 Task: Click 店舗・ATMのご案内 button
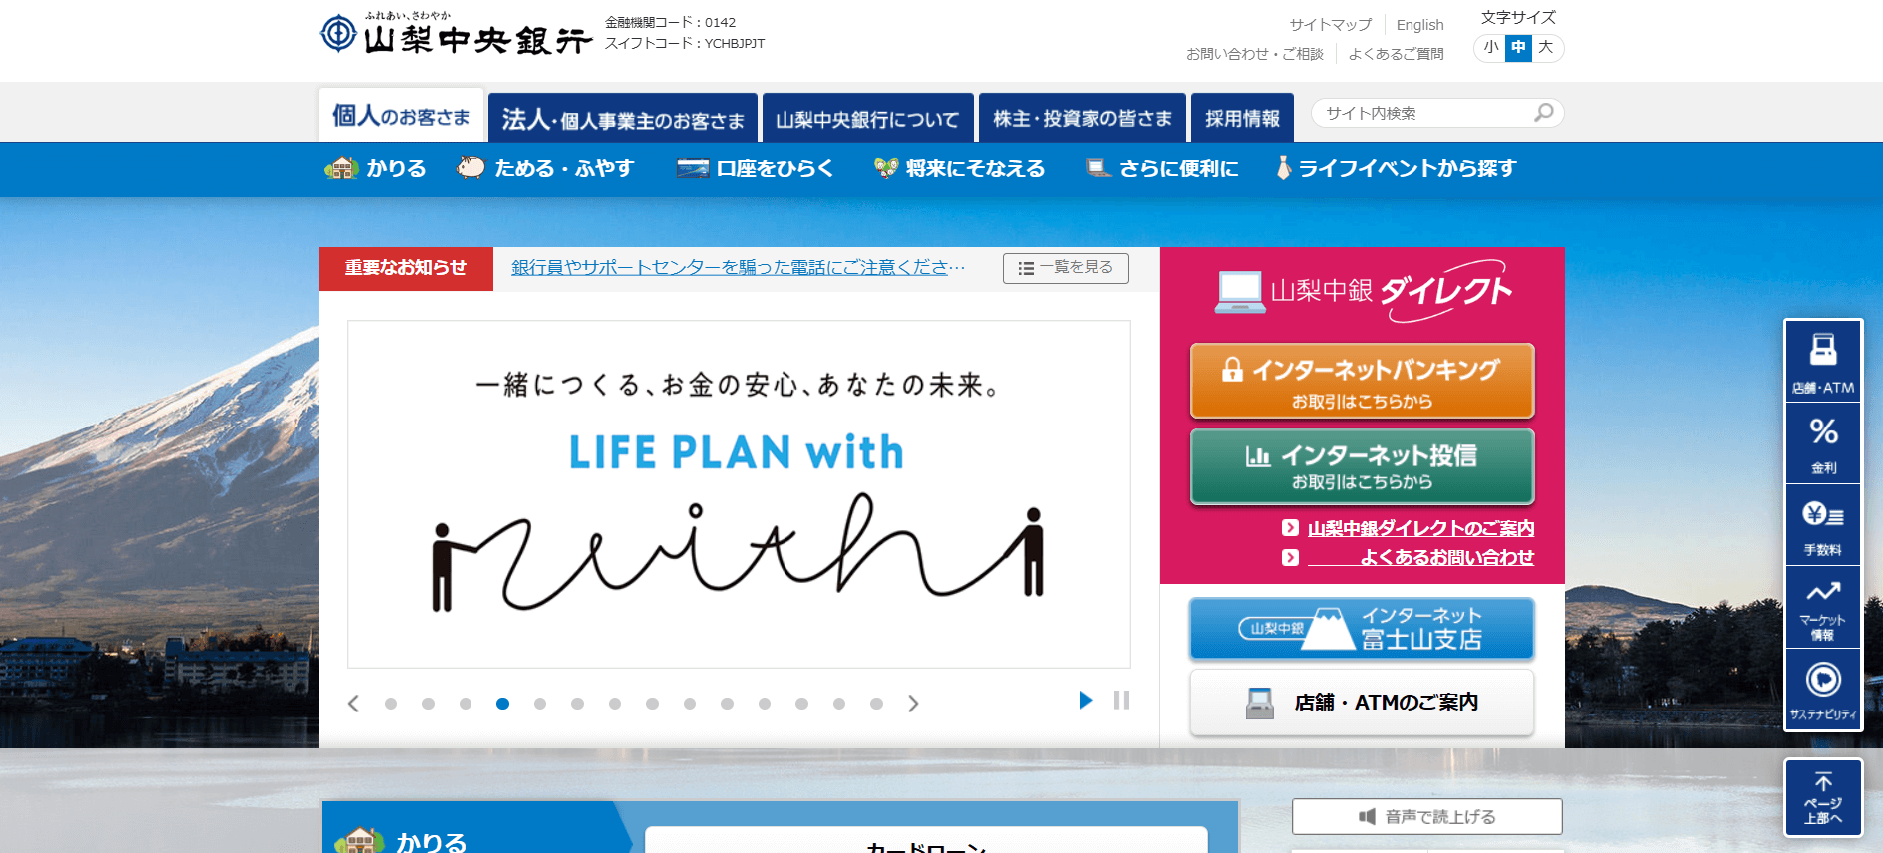tap(1362, 703)
